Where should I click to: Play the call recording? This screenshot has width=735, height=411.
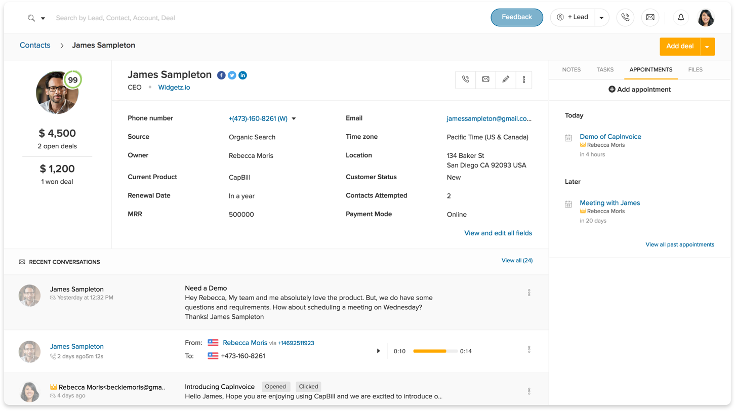point(378,351)
